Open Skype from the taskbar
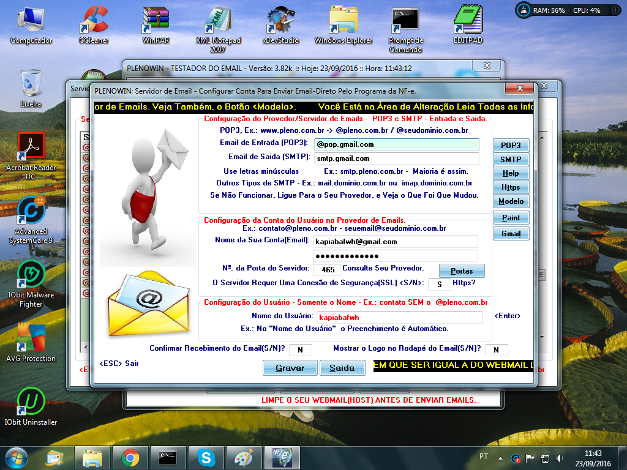The image size is (627, 470). (x=206, y=458)
